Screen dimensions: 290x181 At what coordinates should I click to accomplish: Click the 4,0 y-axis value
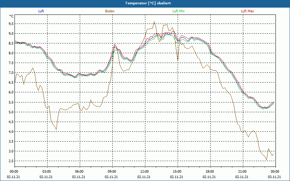tap(11, 131)
